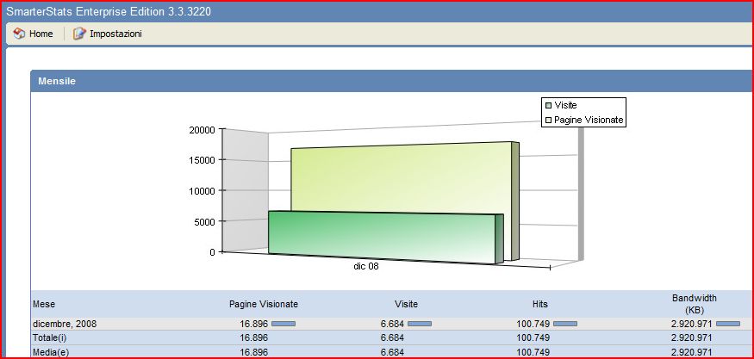Click the Mese column header
Screen dimensions: 754x359
click(44, 304)
